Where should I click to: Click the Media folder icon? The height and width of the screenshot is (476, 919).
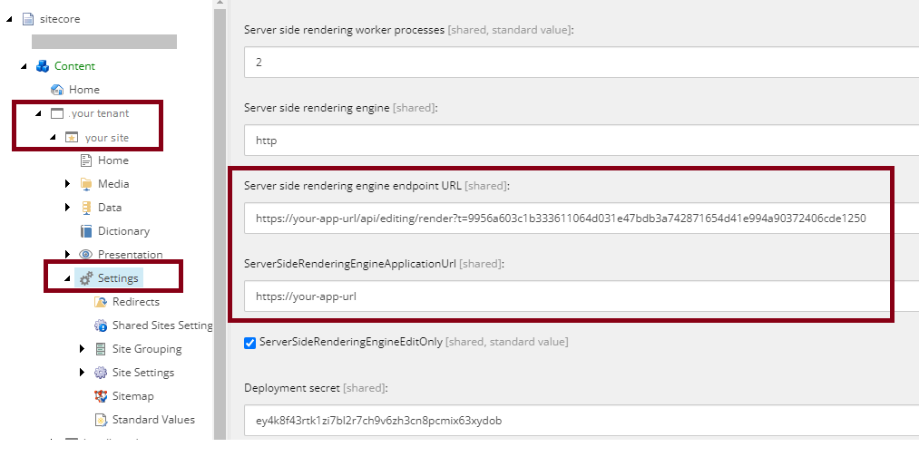pos(86,184)
